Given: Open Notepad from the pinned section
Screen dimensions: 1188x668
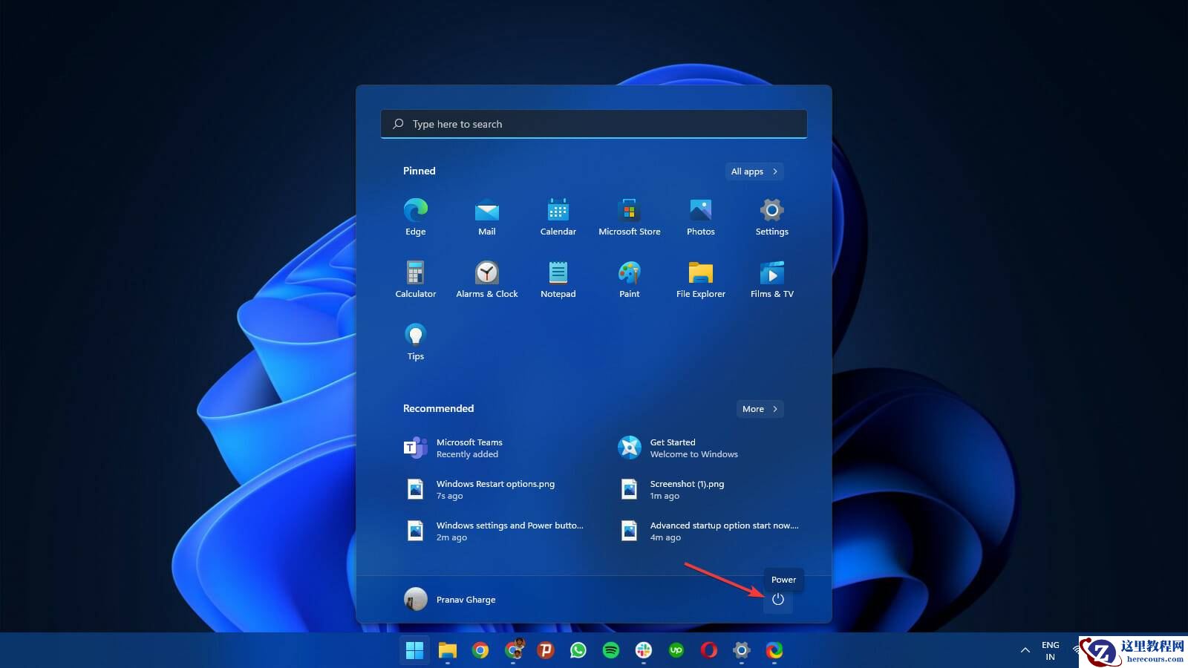Looking at the screenshot, I should 558,273.
